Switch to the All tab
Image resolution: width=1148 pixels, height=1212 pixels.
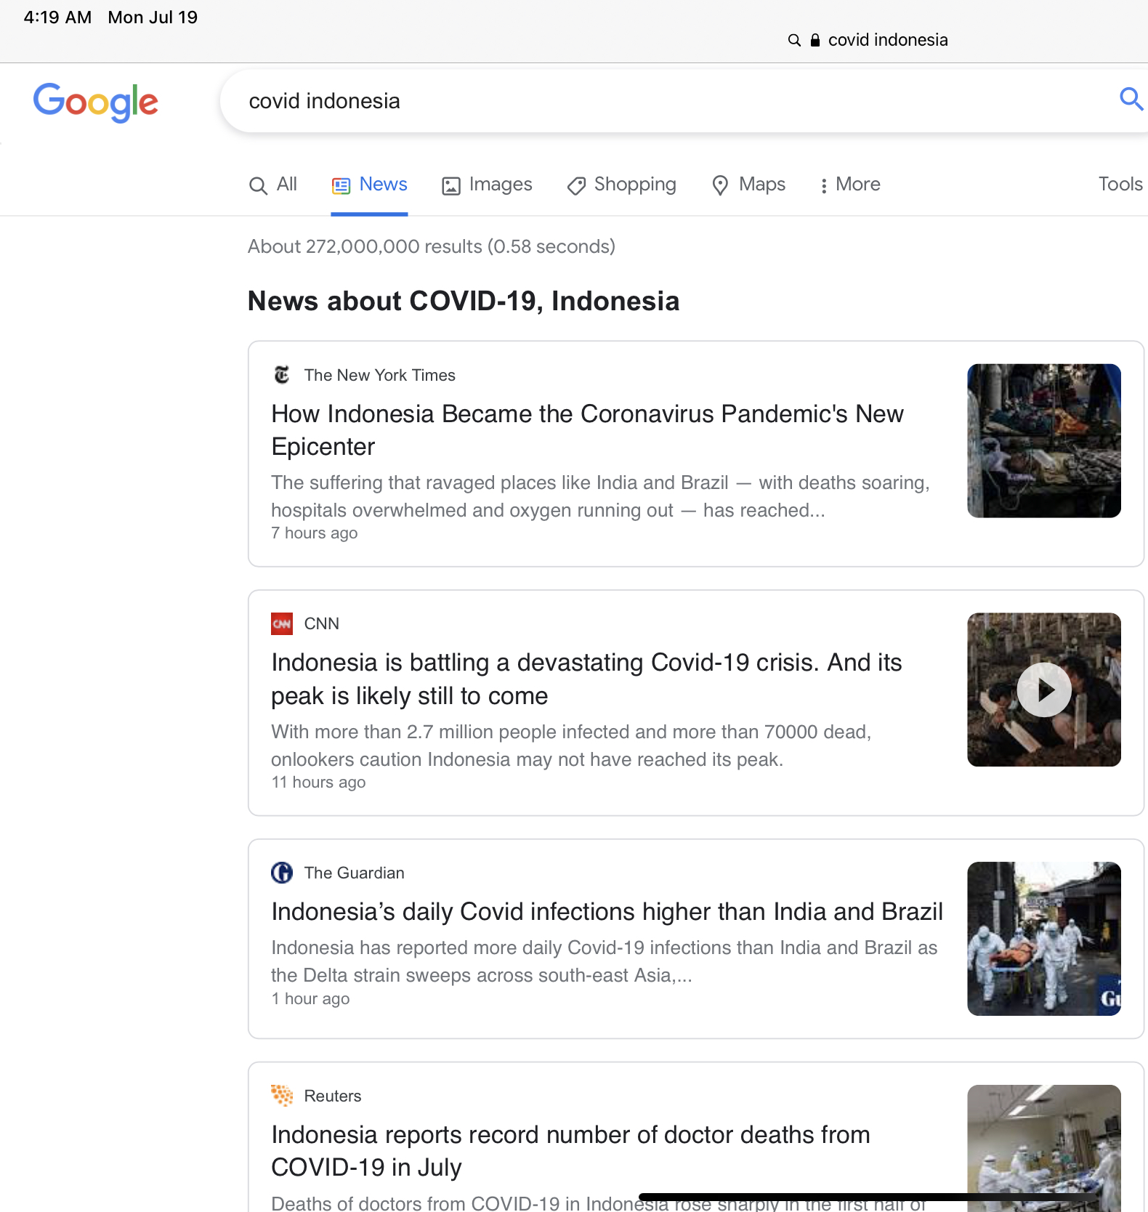tap(273, 185)
